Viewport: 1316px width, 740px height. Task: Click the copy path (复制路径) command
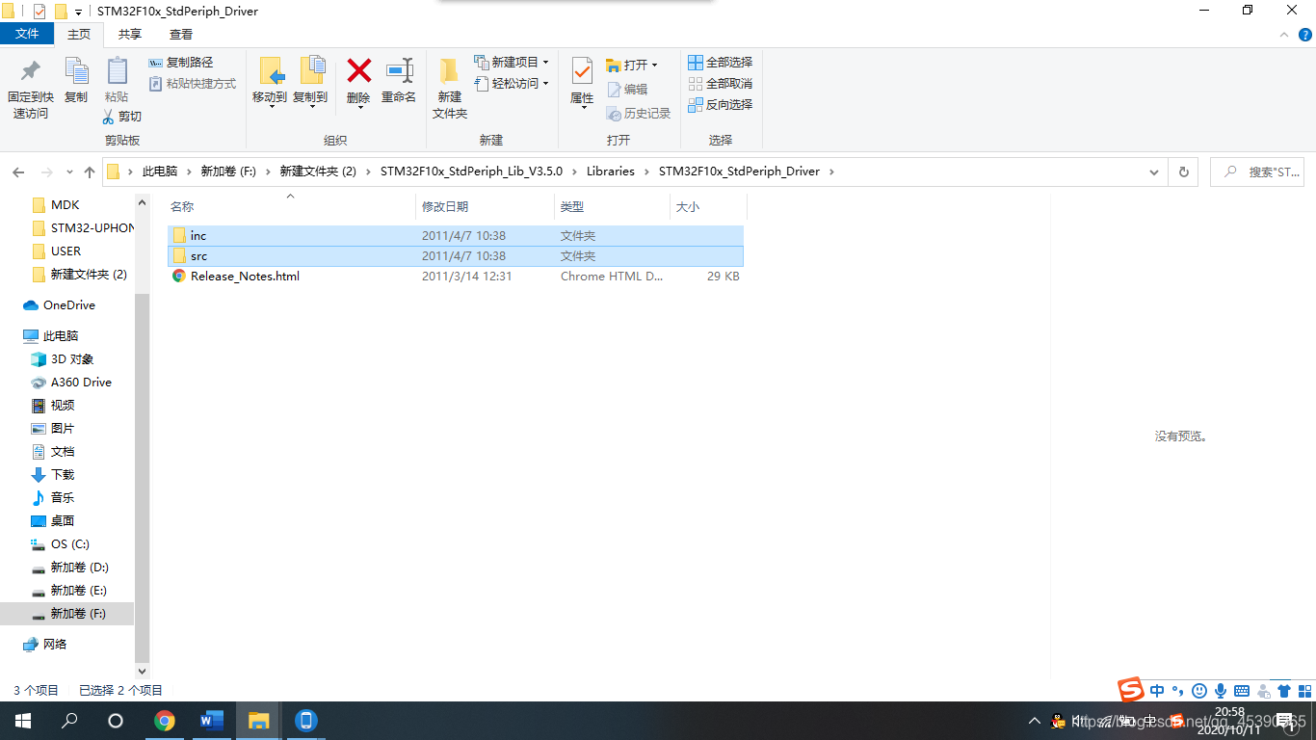click(181, 63)
